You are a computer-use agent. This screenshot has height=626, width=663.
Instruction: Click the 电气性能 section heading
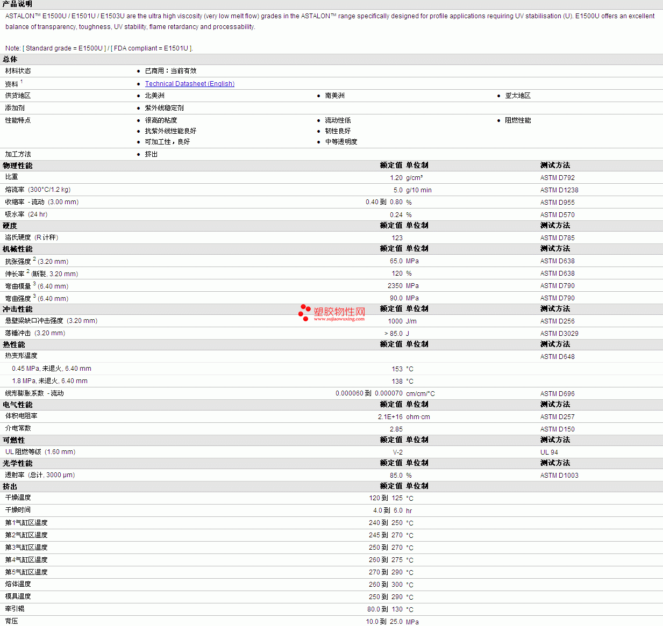(x=18, y=405)
